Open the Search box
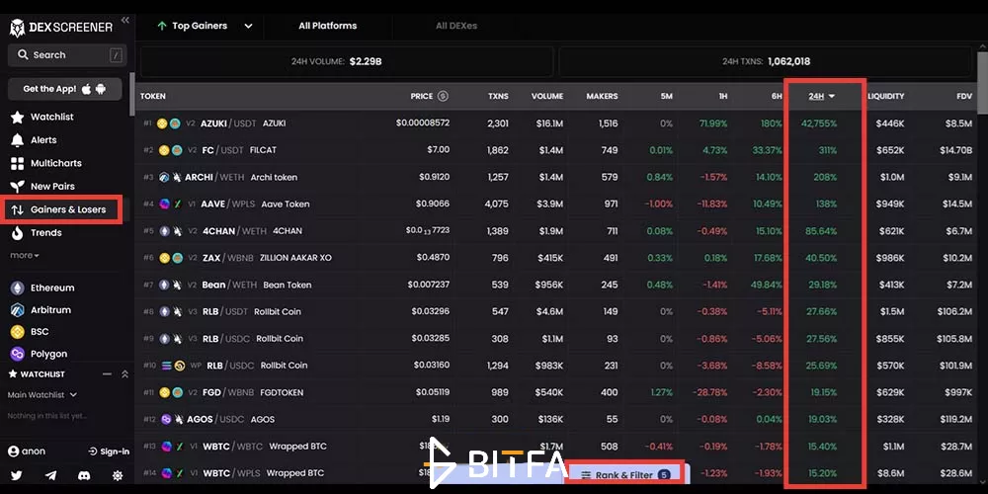 (x=67, y=54)
